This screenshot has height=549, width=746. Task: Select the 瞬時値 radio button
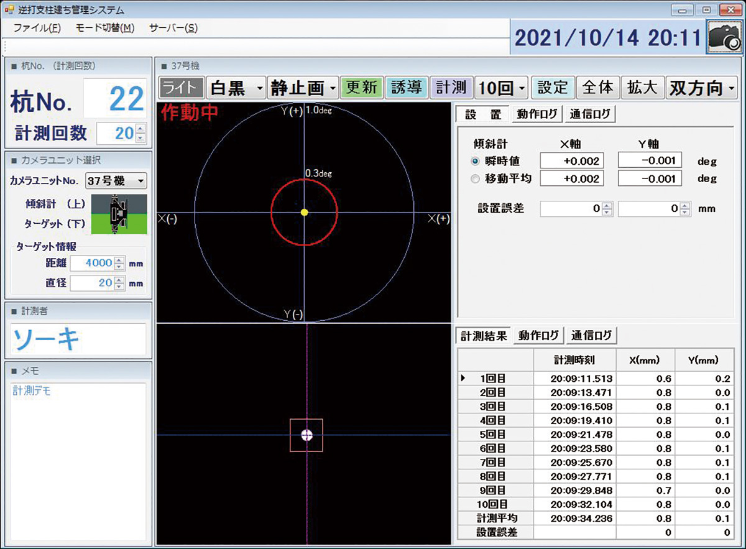476,162
